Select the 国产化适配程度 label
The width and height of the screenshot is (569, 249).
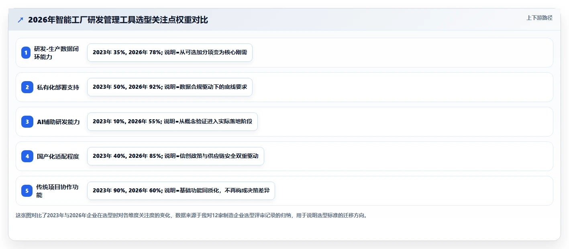(58, 156)
